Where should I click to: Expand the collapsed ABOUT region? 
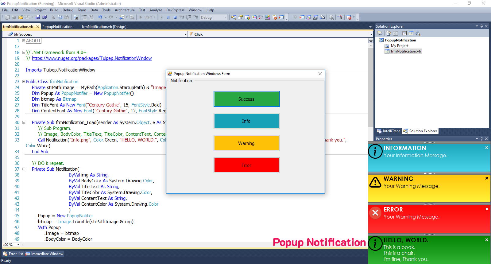click(x=24, y=41)
